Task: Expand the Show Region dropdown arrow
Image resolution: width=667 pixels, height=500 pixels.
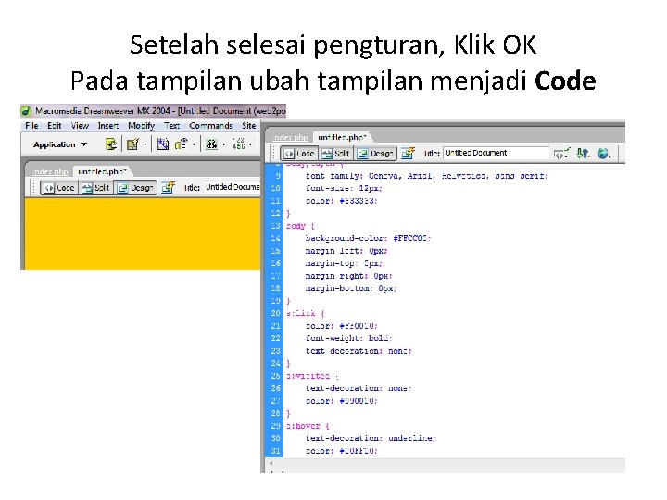Action: (x=194, y=145)
